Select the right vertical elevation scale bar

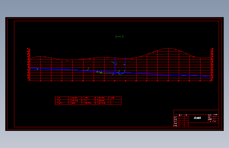click(x=212, y=65)
